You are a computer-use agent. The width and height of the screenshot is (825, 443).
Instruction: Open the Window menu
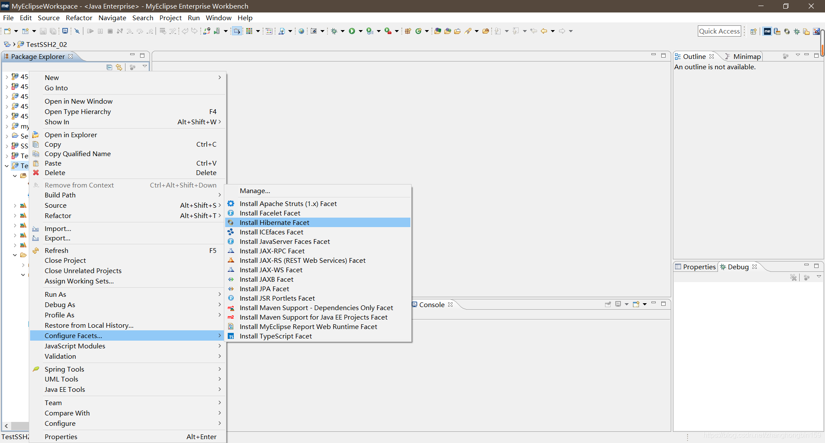[x=219, y=18]
